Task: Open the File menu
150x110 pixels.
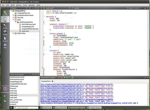Action: click(3, 5)
